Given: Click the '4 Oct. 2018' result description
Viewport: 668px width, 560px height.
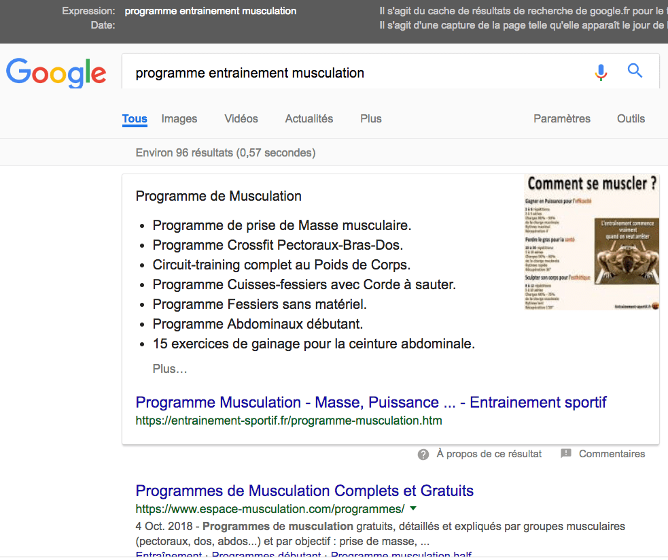Looking at the screenshot, I should [381, 534].
